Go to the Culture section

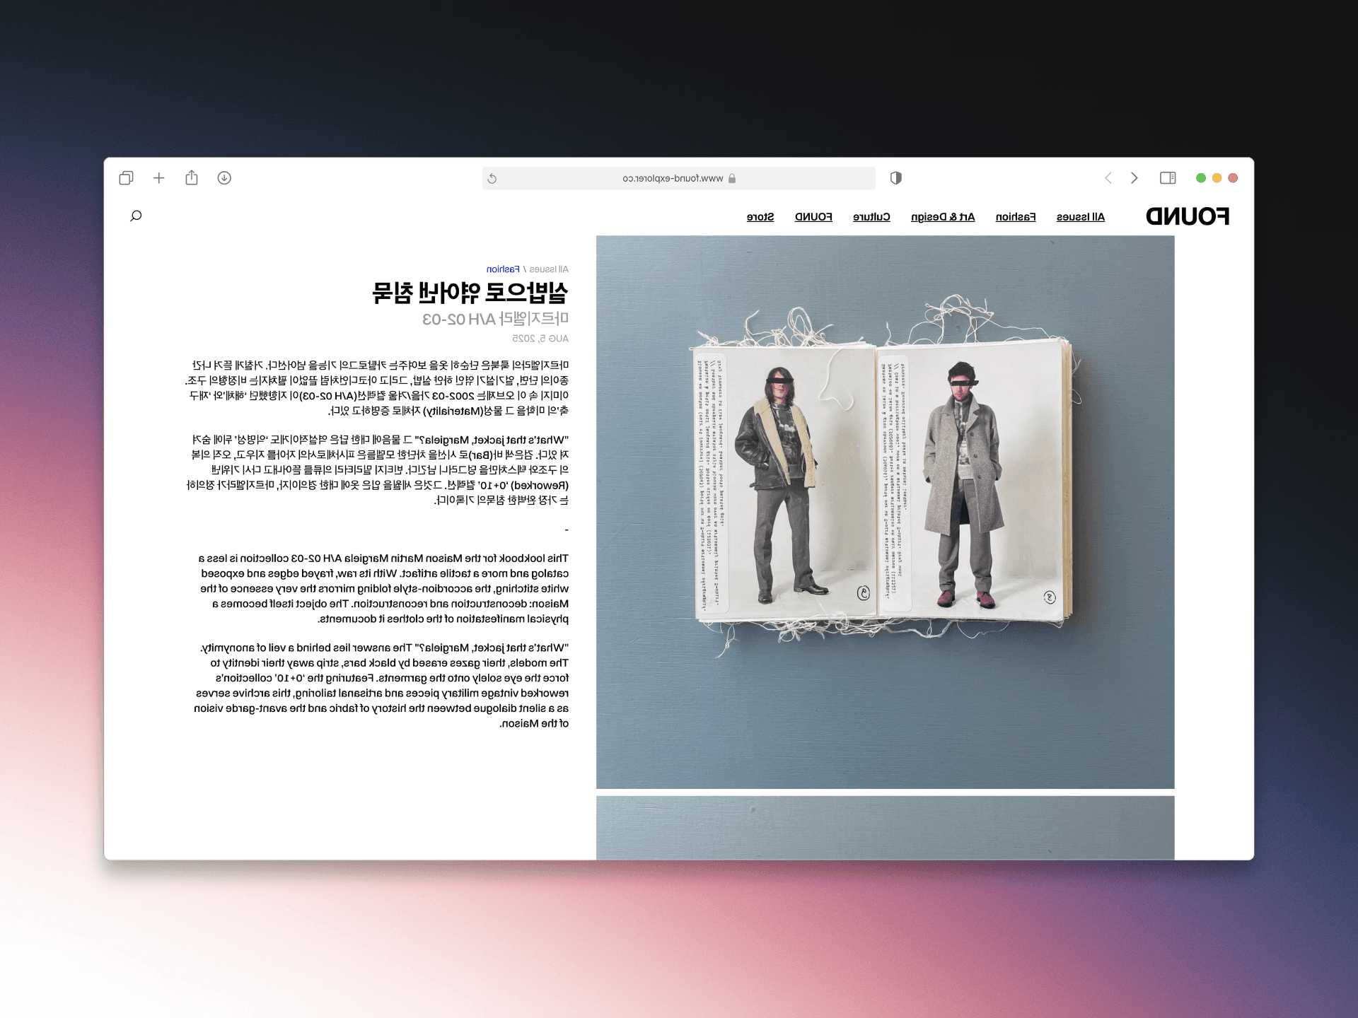tap(871, 217)
